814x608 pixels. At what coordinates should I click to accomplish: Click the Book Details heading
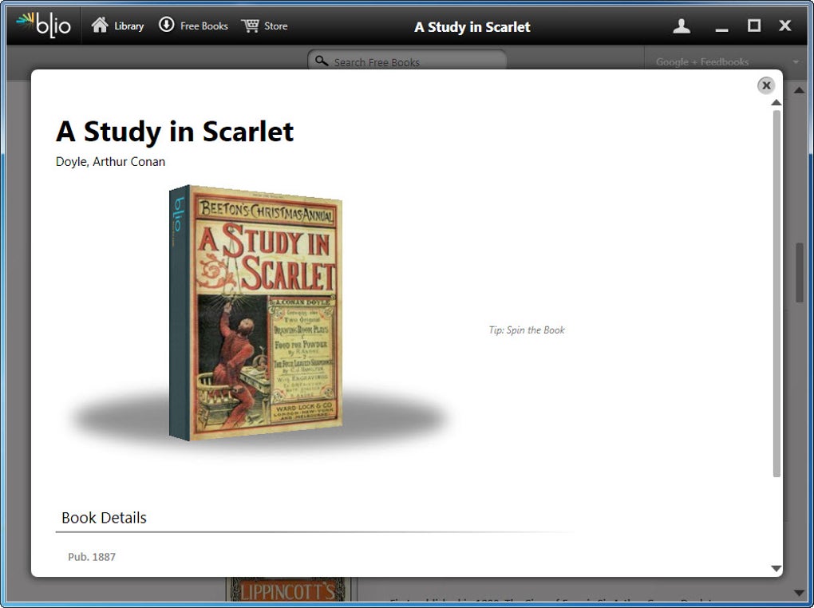(x=104, y=518)
